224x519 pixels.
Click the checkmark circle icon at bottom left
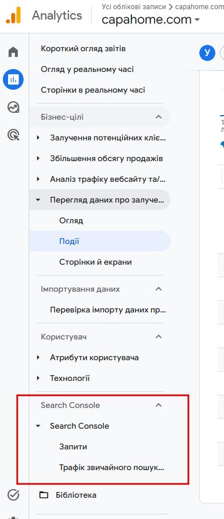(x=13, y=495)
